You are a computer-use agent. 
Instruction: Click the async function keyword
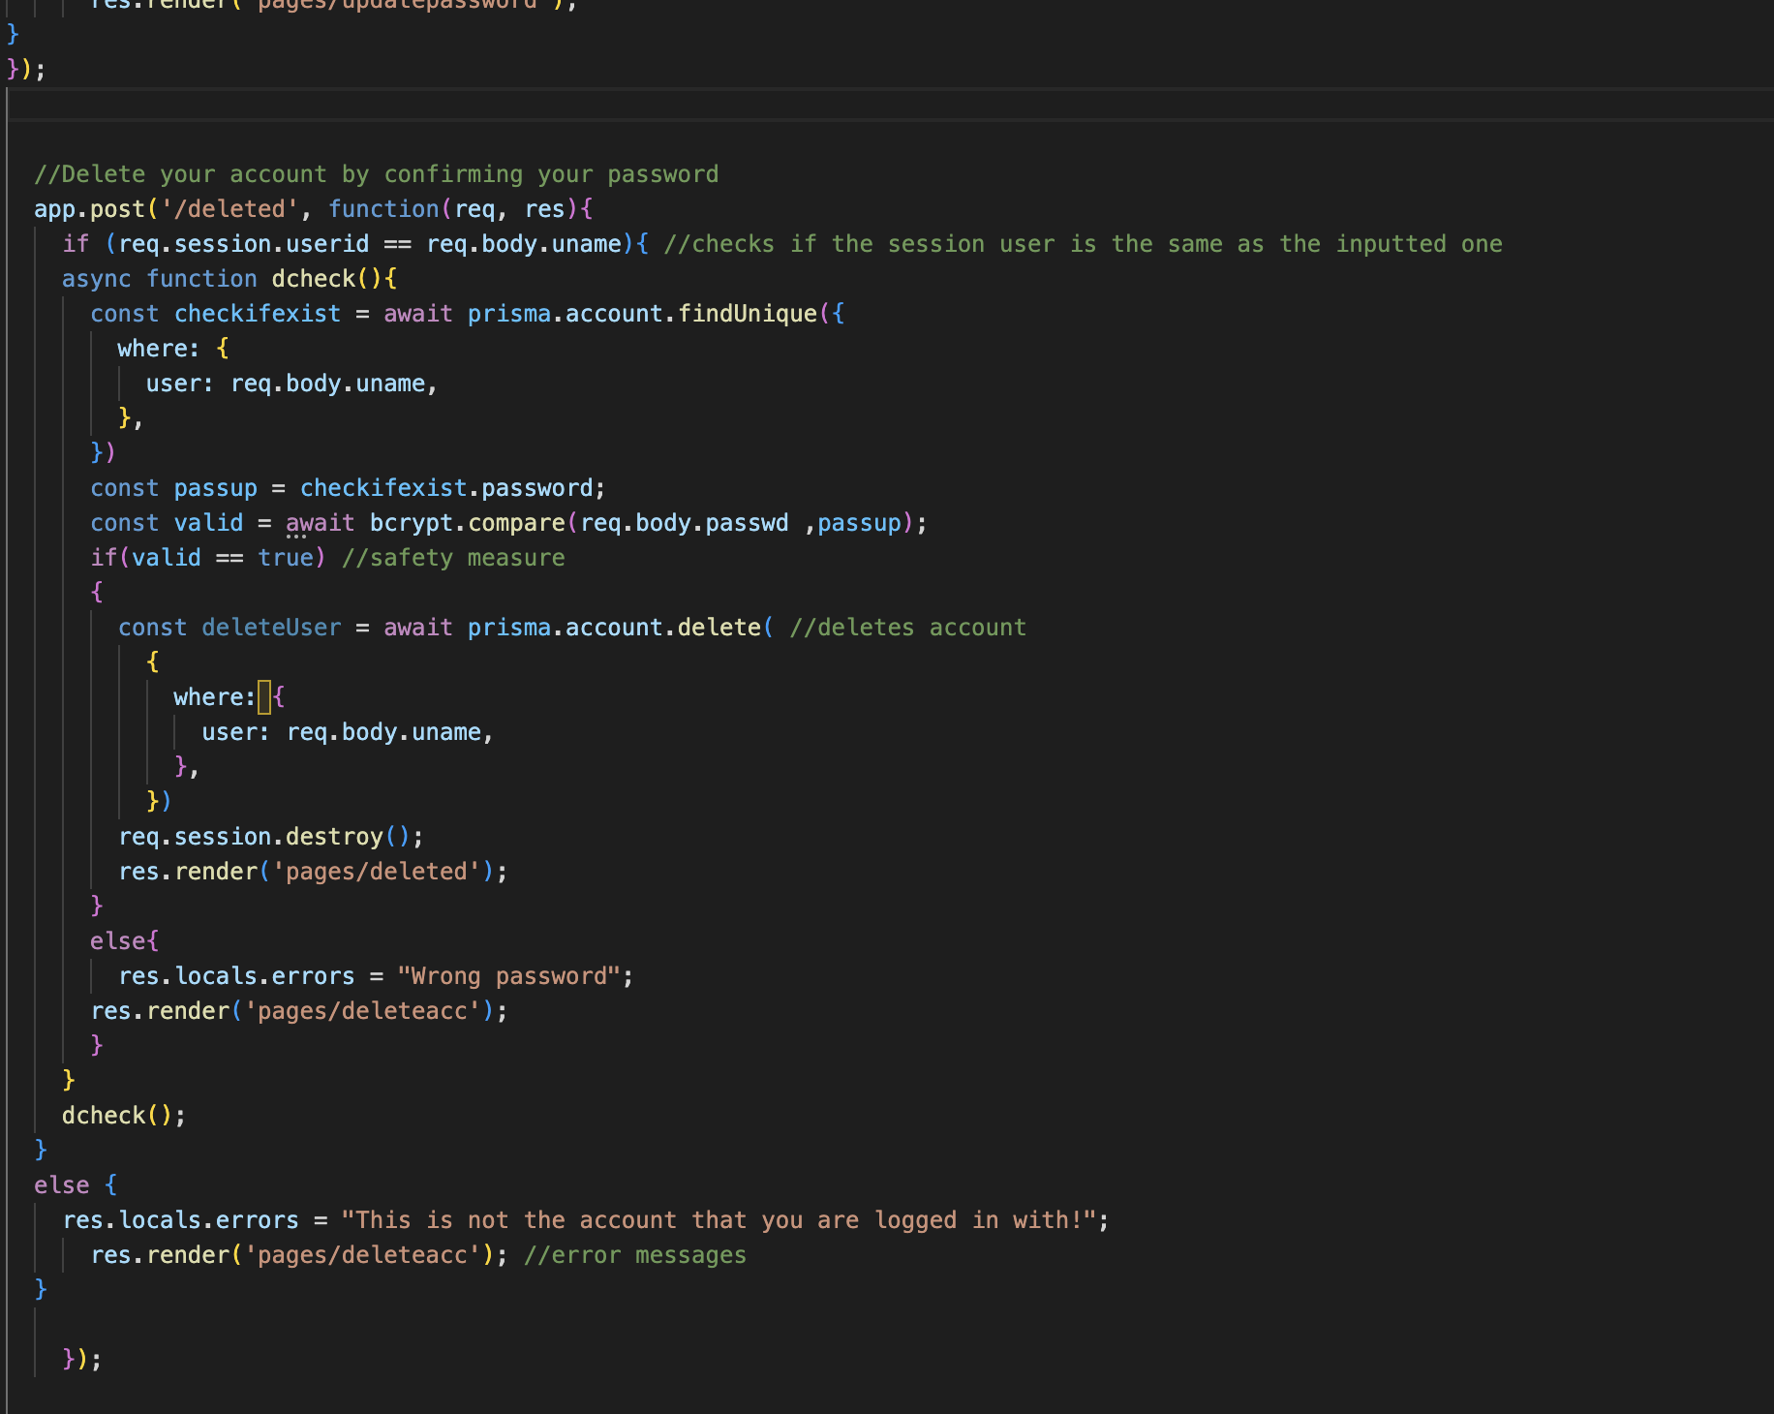tap(97, 278)
